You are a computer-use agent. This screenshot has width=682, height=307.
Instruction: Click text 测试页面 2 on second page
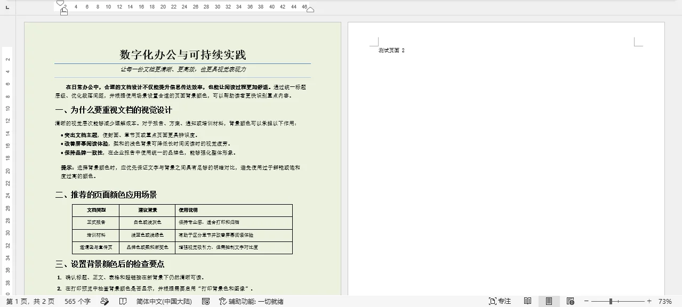[x=392, y=51]
